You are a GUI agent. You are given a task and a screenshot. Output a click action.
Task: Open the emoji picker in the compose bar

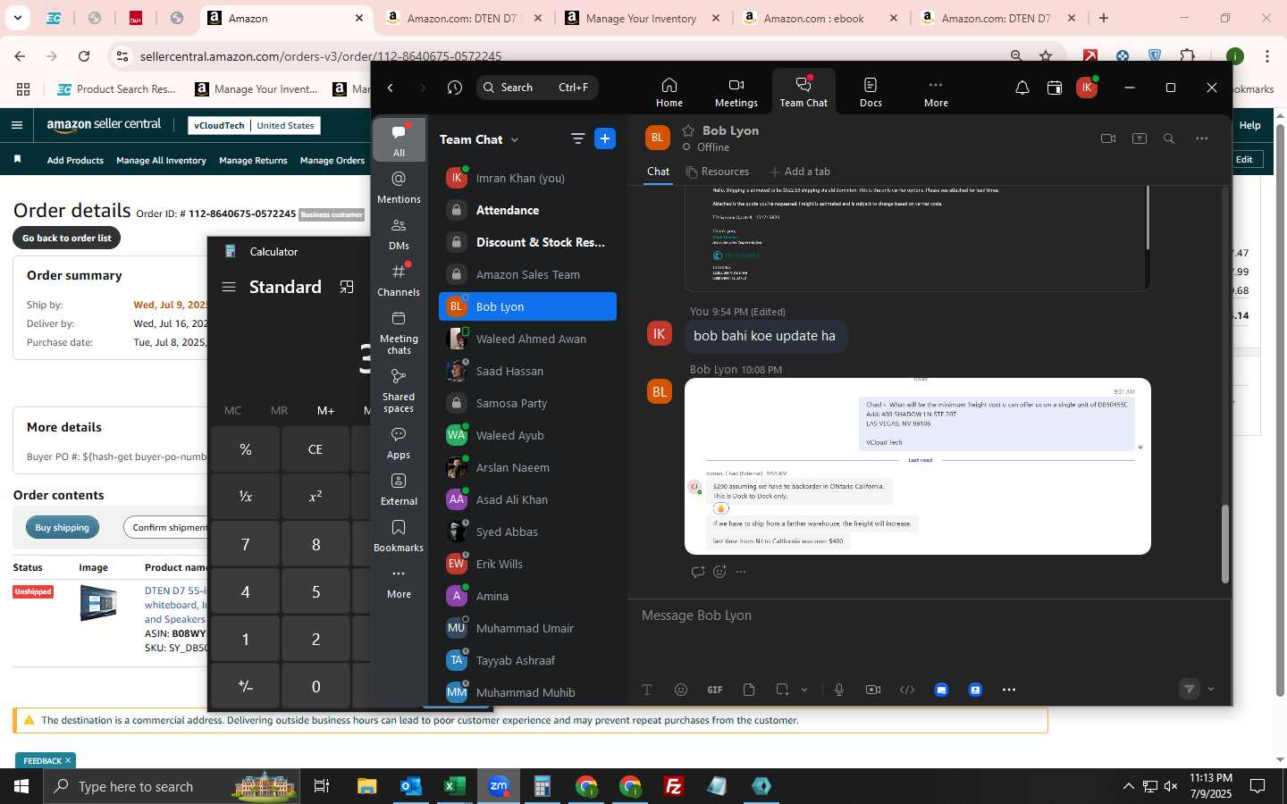point(681,690)
